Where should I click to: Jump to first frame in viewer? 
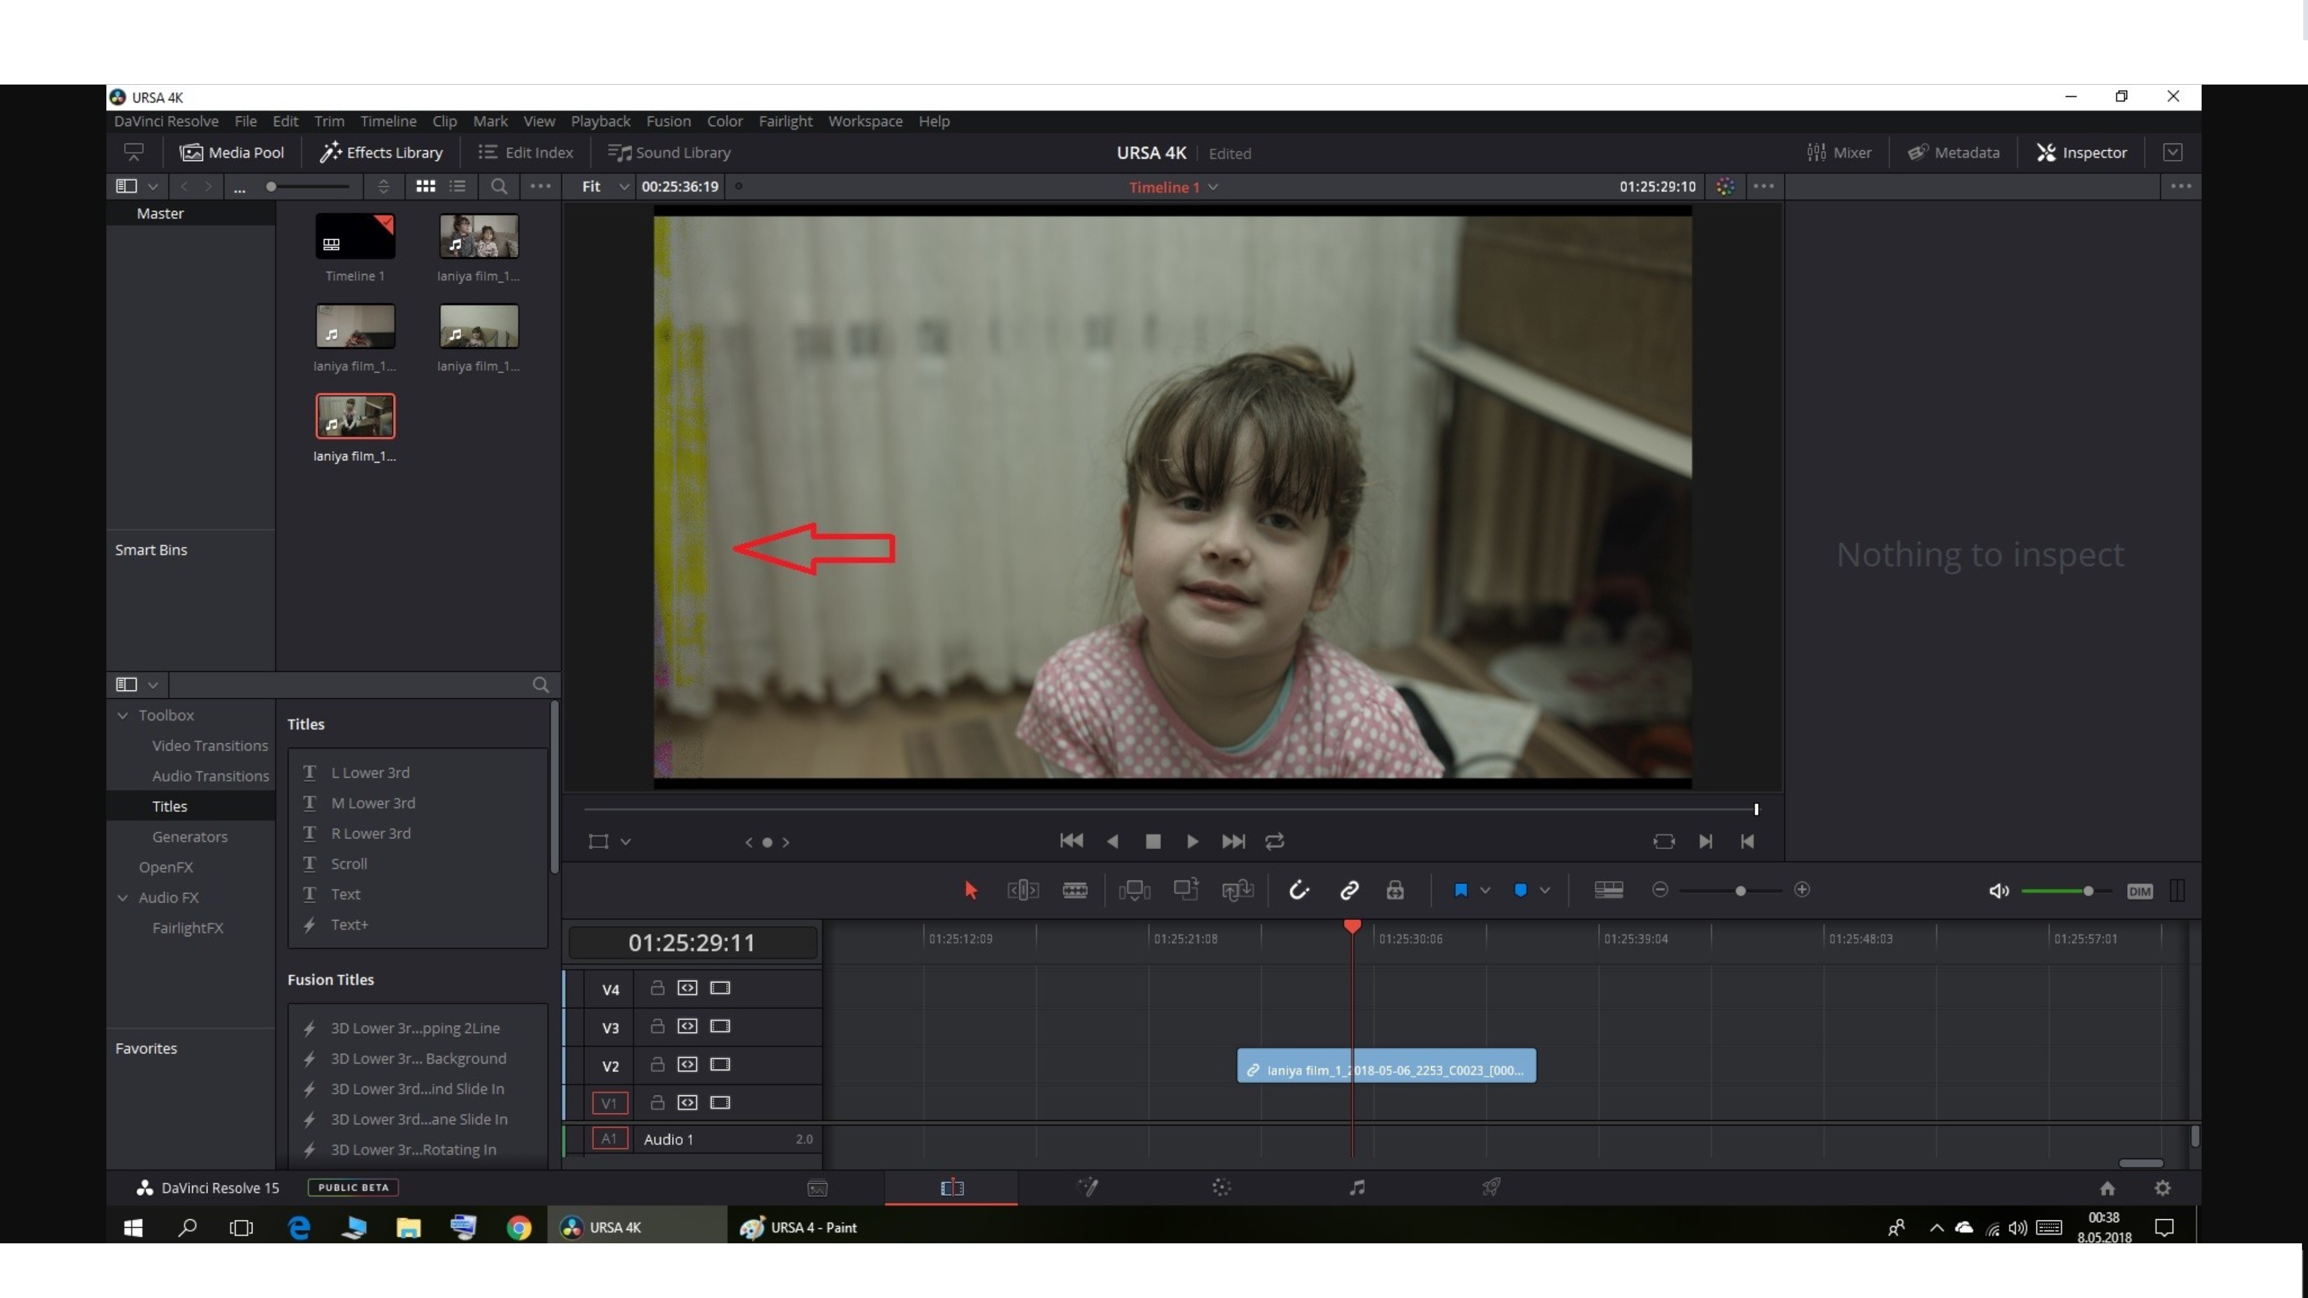point(1072,841)
